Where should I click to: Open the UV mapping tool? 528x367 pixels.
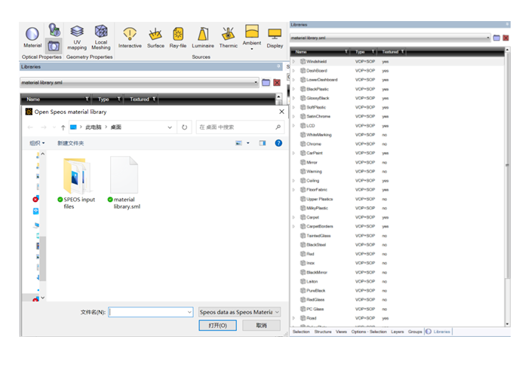tap(77, 35)
